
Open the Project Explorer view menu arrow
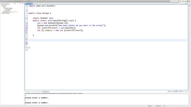point(19,4)
